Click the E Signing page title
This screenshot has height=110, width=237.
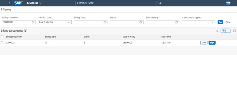click(6, 10)
